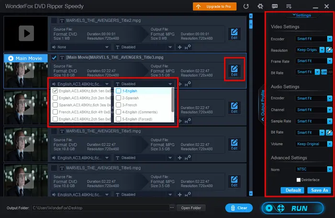Click custom resolution pencil icon

click(329, 50)
